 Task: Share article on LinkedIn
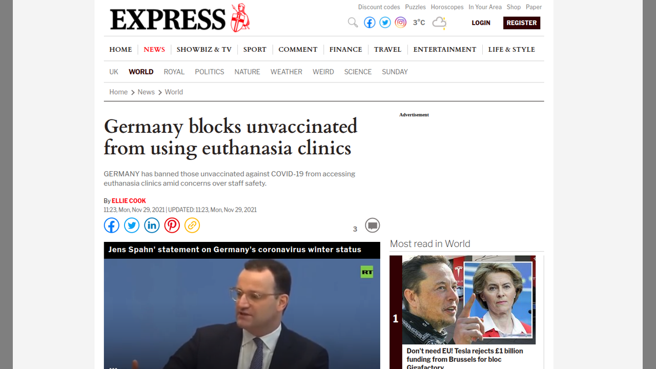[x=152, y=225]
